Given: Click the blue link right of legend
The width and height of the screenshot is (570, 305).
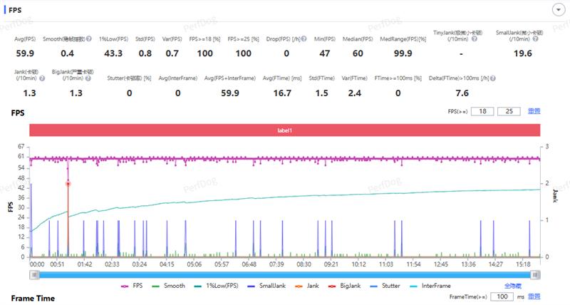Looking at the screenshot, I should click(512, 286).
